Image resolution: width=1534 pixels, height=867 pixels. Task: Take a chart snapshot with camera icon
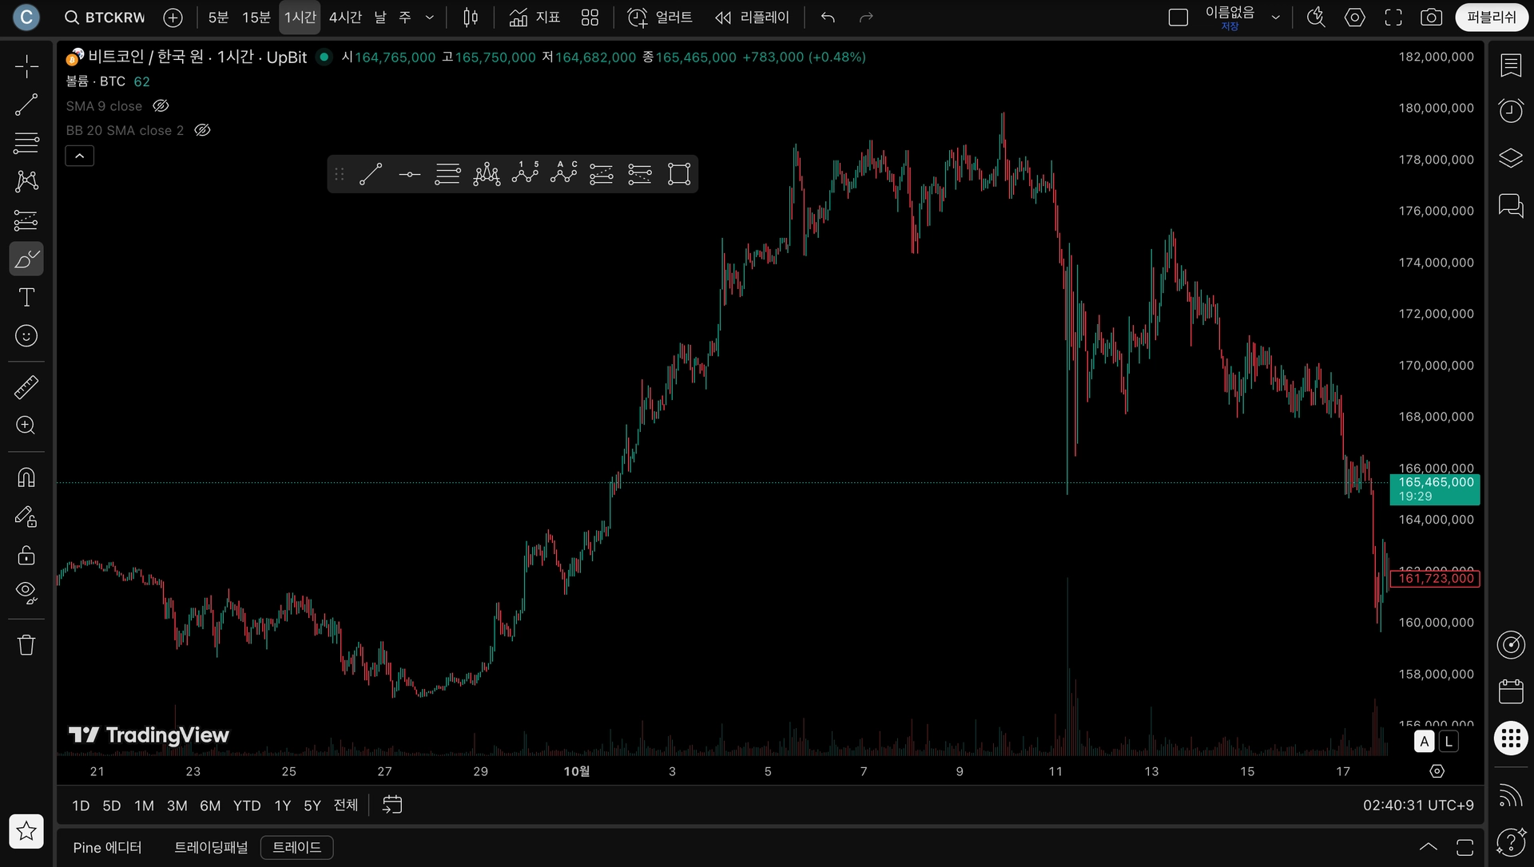(x=1431, y=18)
